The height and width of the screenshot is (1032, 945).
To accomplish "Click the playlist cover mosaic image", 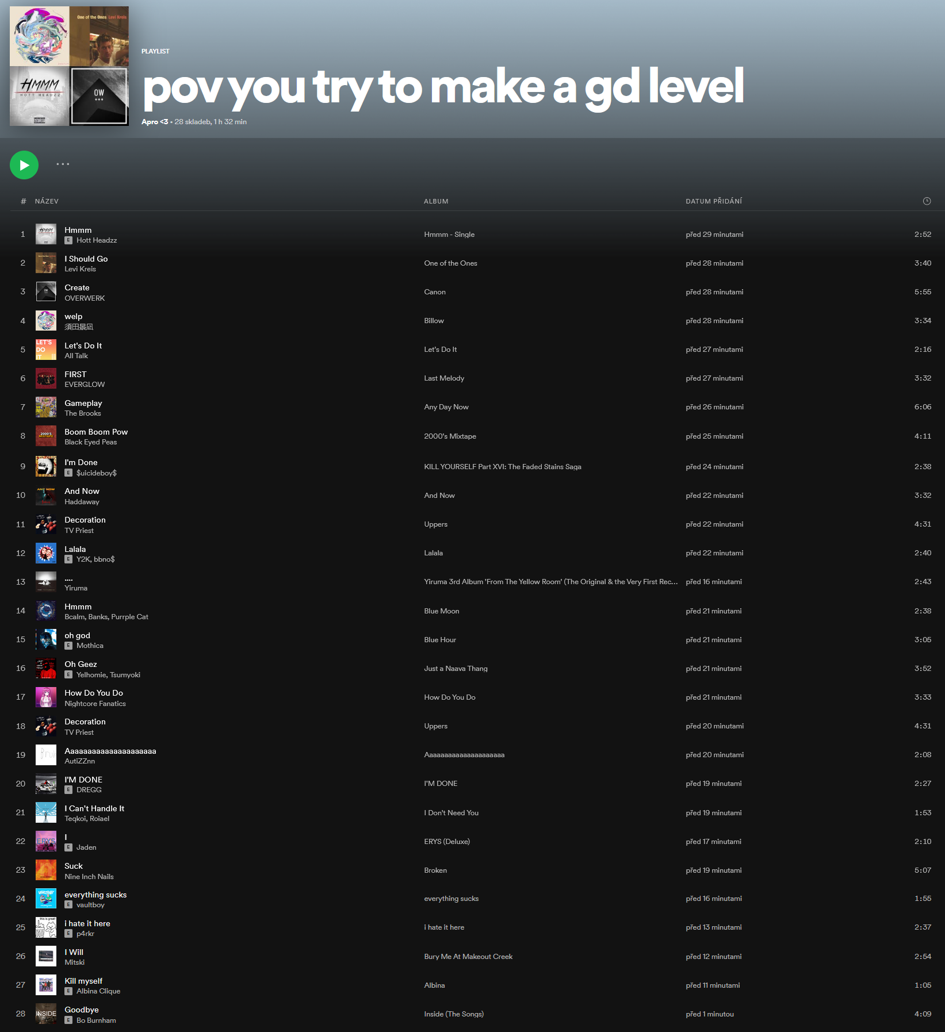I will [69, 66].
